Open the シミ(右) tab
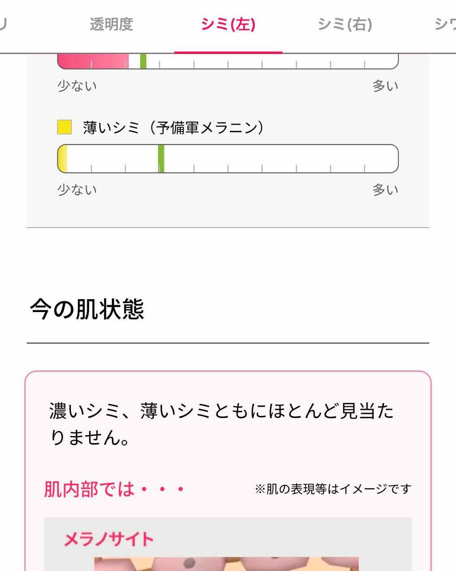Screen dimensions: 456x571 345,25
